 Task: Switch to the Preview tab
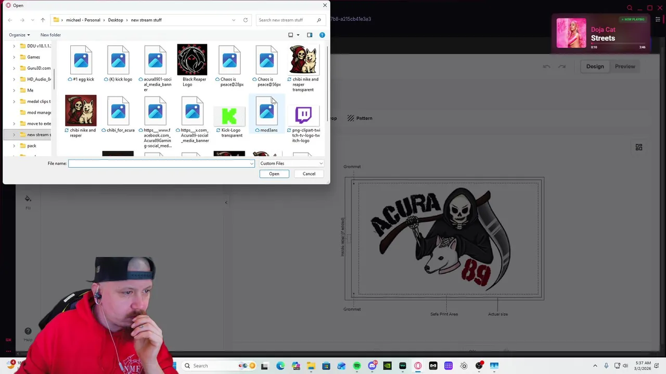point(625,66)
